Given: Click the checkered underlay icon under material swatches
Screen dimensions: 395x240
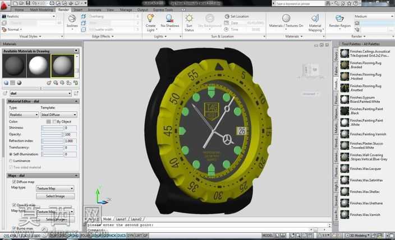Looking at the screenshot, I should [12, 83].
